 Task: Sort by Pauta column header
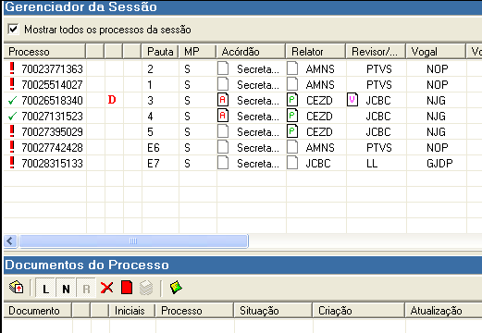tap(160, 52)
